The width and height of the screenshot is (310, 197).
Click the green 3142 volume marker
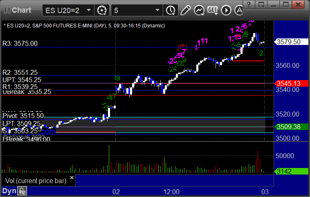[291, 171]
